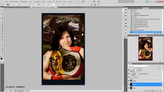The height and width of the screenshot is (92, 164).
Task: Open the Фильтр menu
Action: click(44, 2)
